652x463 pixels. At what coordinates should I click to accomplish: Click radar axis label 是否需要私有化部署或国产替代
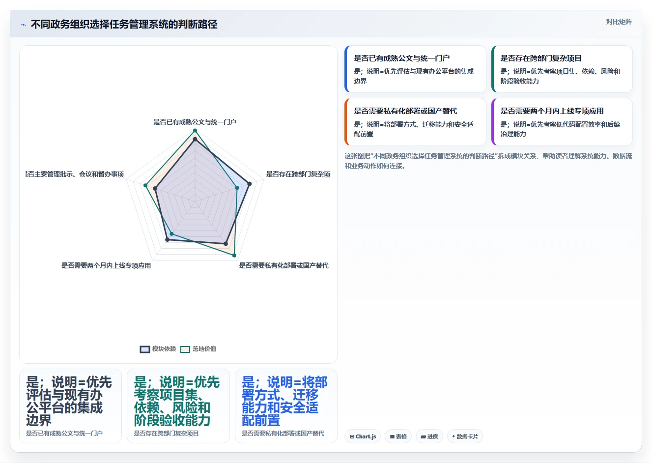tap(283, 265)
